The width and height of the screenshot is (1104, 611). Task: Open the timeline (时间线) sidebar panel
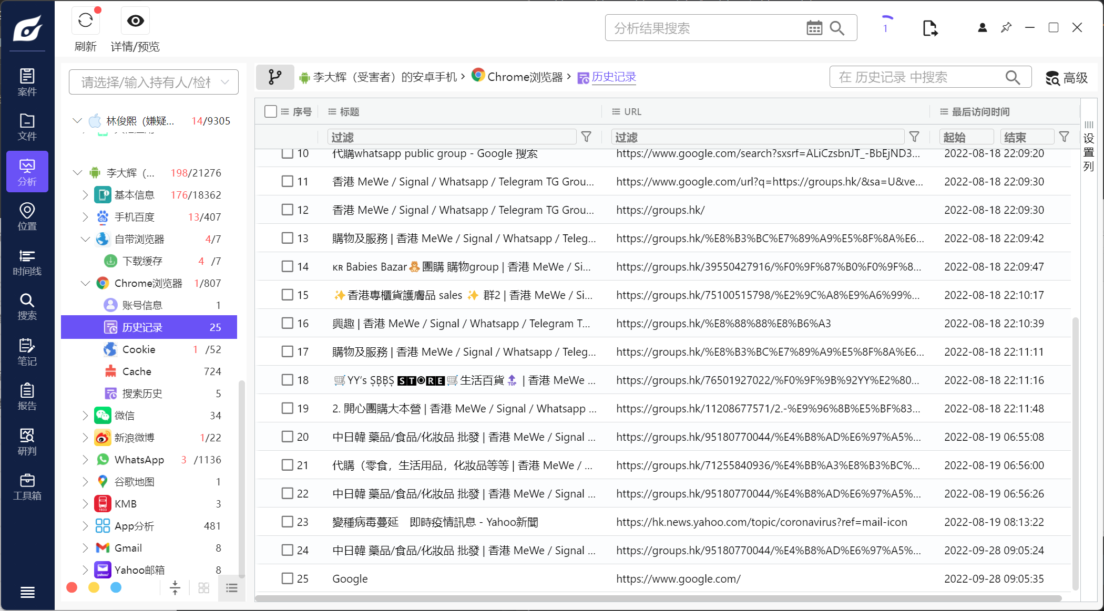tap(27, 262)
